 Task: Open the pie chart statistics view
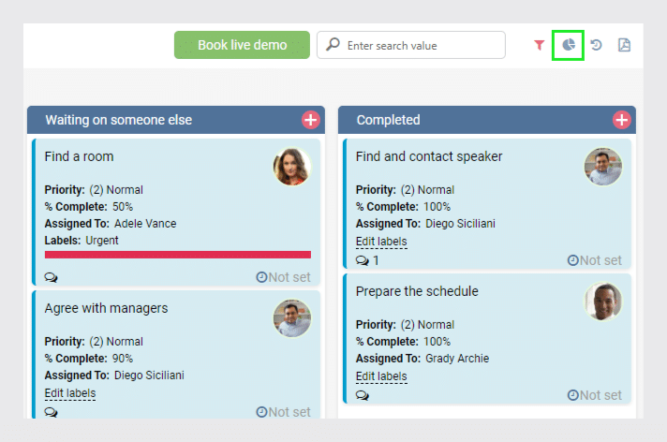pyautogui.click(x=568, y=45)
